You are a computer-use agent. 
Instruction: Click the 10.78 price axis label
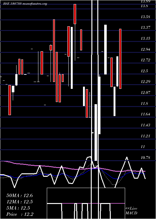(x=145, y=158)
